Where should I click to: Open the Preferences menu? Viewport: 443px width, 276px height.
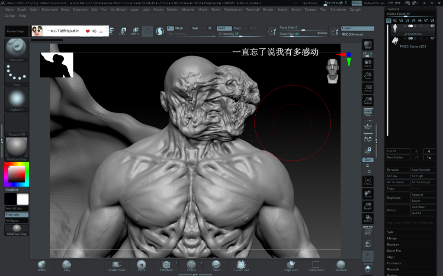coord(233,9)
